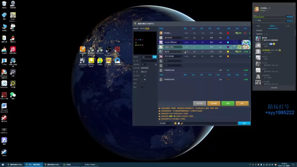Click the red player's avatar in lobby list
This screenshot has width=297, height=167.
click(x=161, y=33)
